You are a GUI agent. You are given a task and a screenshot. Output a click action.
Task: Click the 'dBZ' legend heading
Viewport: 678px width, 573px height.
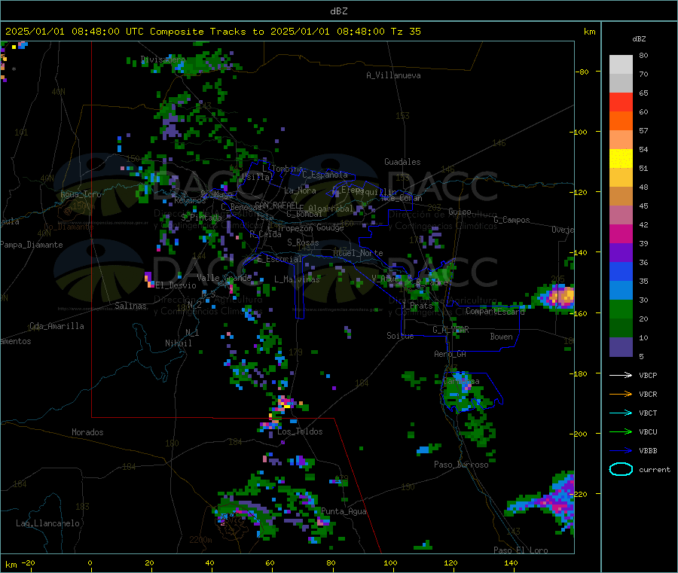point(639,39)
